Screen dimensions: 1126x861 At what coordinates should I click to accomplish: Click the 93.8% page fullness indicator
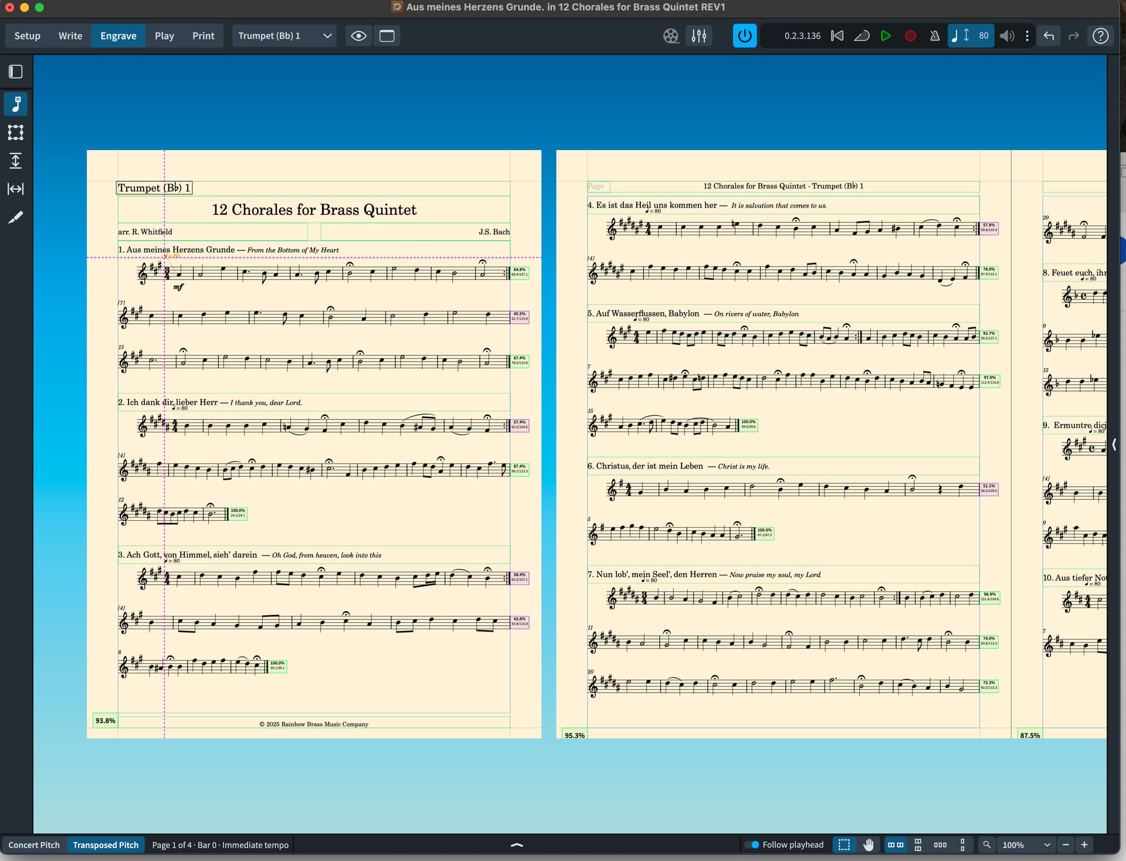pyautogui.click(x=106, y=721)
